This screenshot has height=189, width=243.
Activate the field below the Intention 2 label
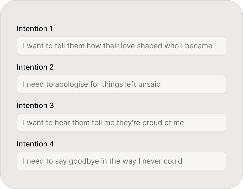[121, 84]
